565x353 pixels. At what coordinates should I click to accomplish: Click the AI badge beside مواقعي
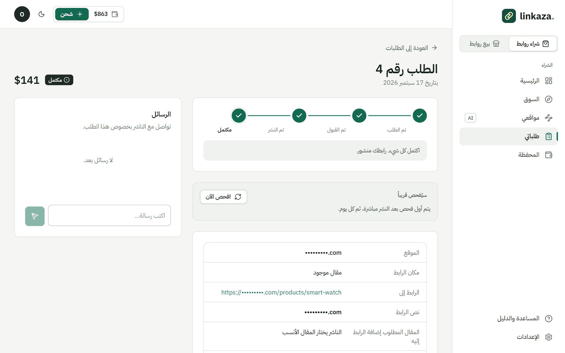(471, 118)
